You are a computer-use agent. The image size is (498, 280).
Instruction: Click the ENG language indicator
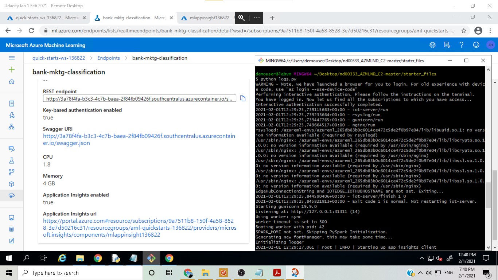tap(448, 273)
